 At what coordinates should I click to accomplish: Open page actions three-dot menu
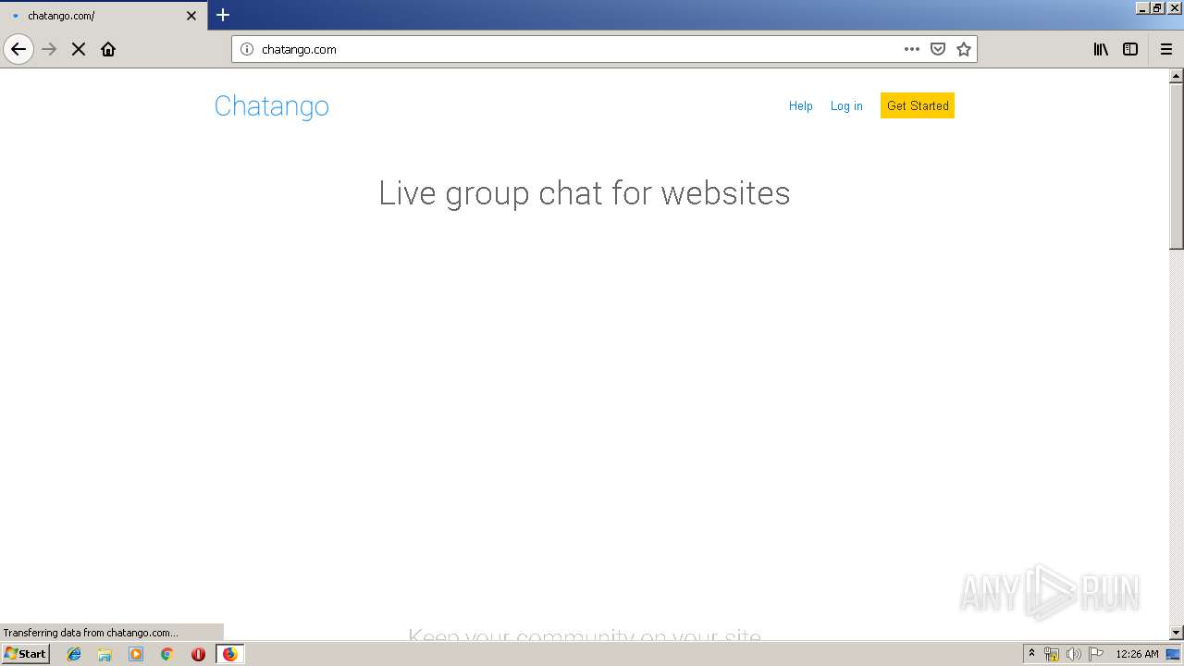912,49
